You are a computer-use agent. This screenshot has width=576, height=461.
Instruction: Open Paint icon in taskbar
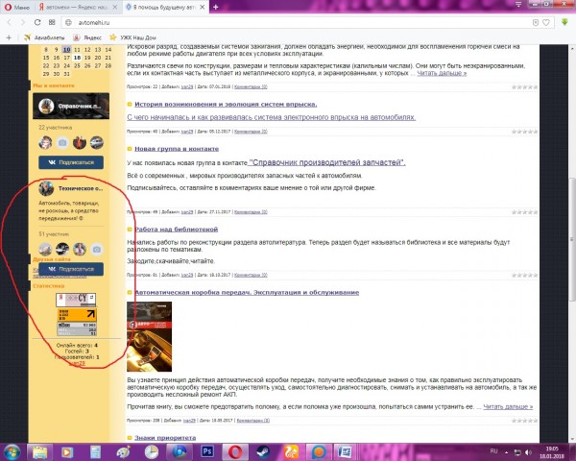(124, 452)
